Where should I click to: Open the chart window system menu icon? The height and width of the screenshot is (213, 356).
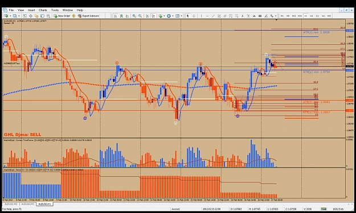click(x=5, y=10)
